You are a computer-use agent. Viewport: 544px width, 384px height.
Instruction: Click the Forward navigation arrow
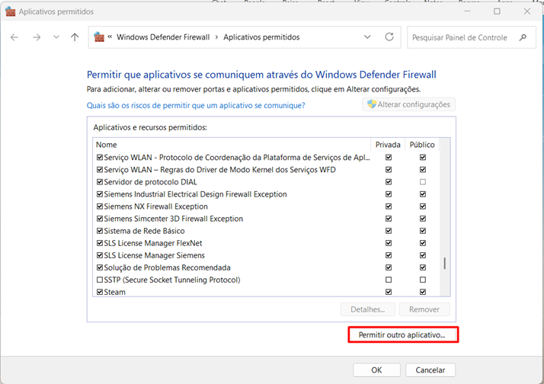pos(36,37)
